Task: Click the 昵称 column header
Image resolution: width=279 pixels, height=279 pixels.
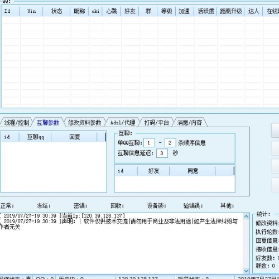Action: (79, 11)
